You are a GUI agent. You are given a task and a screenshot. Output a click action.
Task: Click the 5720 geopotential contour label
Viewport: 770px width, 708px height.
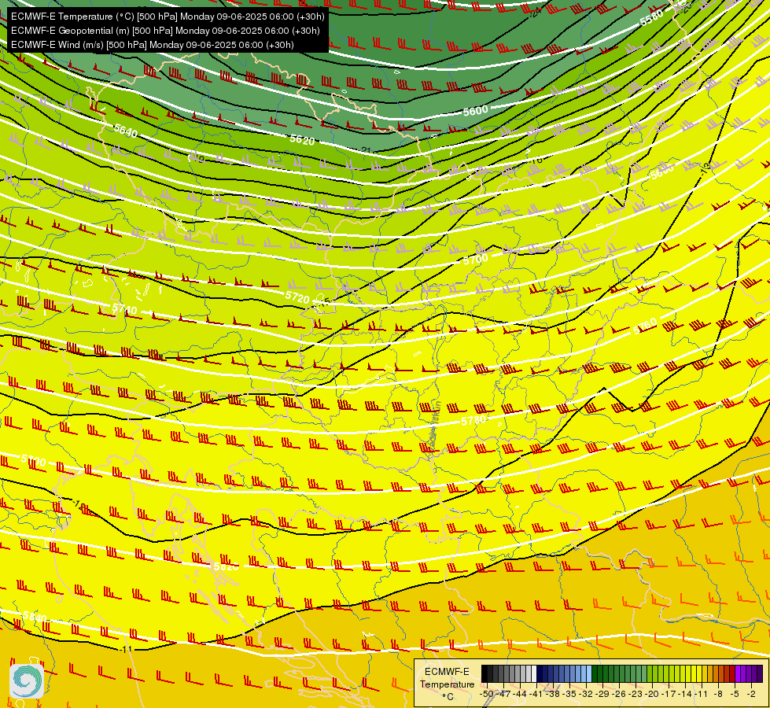point(297,297)
